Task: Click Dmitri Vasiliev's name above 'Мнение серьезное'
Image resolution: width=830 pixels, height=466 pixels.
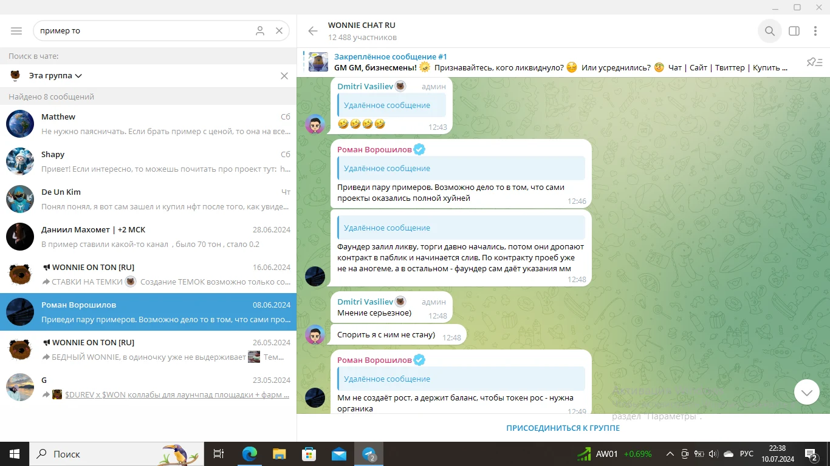Action: coord(365,302)
